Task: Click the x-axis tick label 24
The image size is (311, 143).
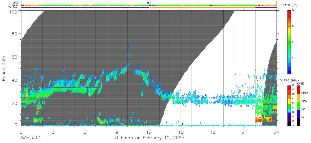Action: tap(277, 132)
